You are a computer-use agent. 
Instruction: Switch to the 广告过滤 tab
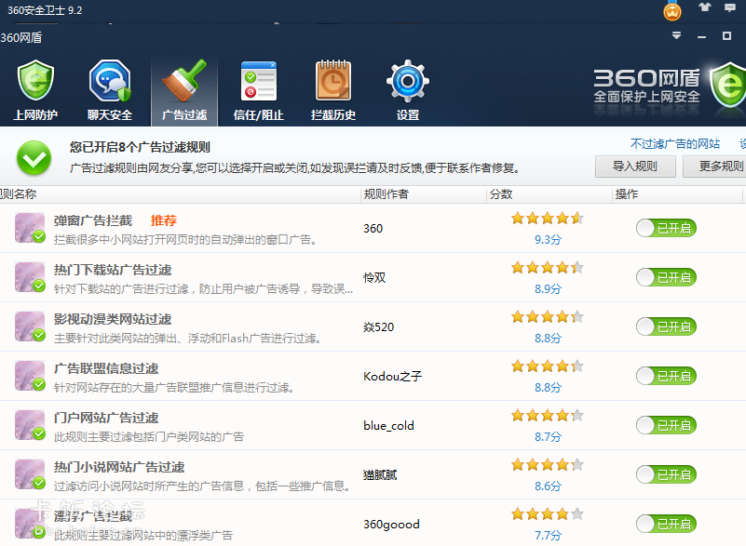point(183,88)
